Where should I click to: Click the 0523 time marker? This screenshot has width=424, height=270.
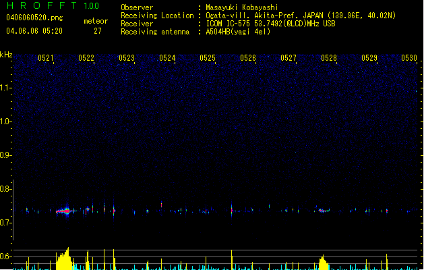coord(127,58)
